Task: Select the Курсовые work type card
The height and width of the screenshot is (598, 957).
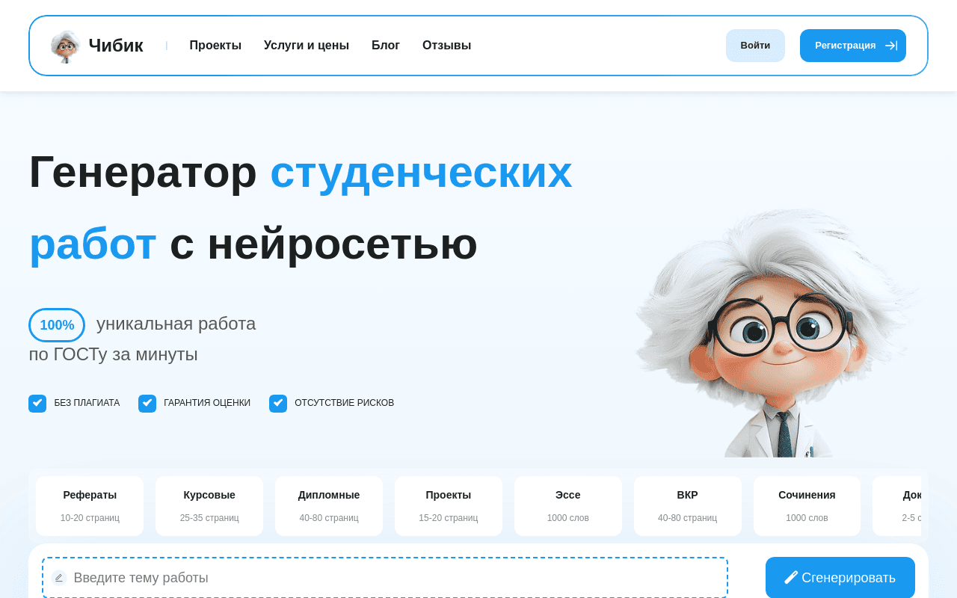Action: pos(209,506)
